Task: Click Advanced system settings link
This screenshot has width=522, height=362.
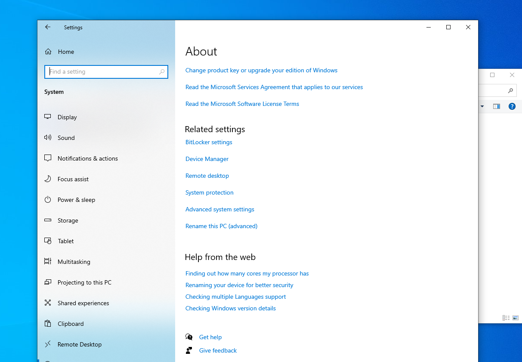Action: tap(219, 209)
